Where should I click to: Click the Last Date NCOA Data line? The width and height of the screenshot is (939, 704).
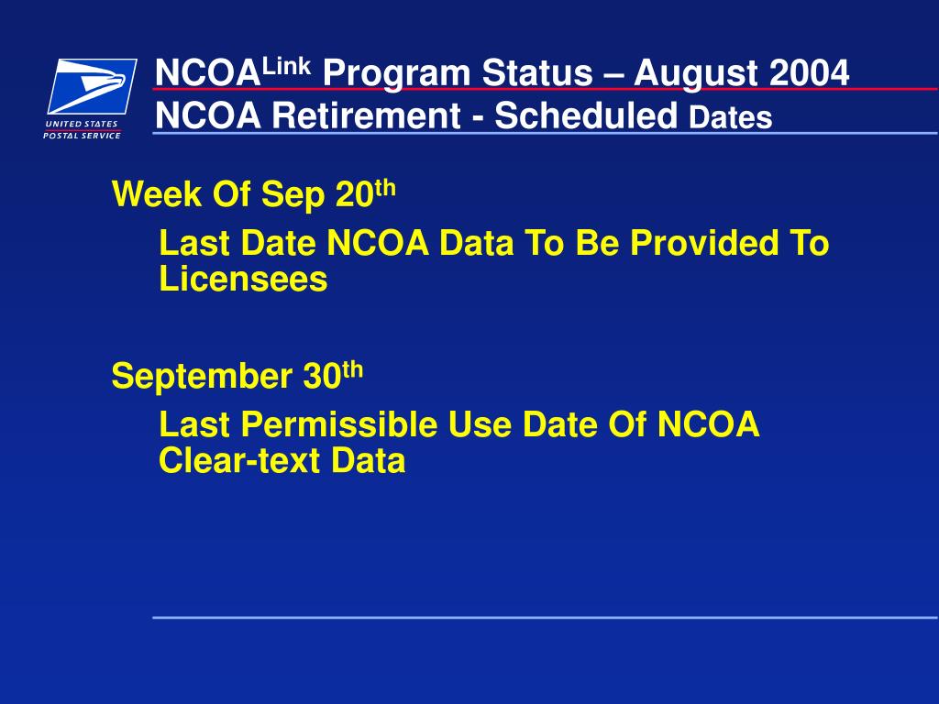coord(494,243)
